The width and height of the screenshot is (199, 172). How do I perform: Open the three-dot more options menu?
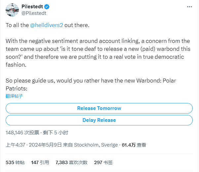pyautogui.click(x=189, y=7)
